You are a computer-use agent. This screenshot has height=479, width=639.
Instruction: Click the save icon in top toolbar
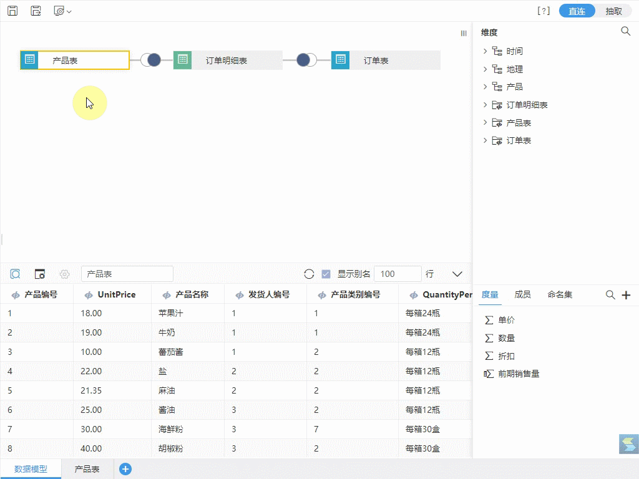pyautogui.click(x=12, y=11)
